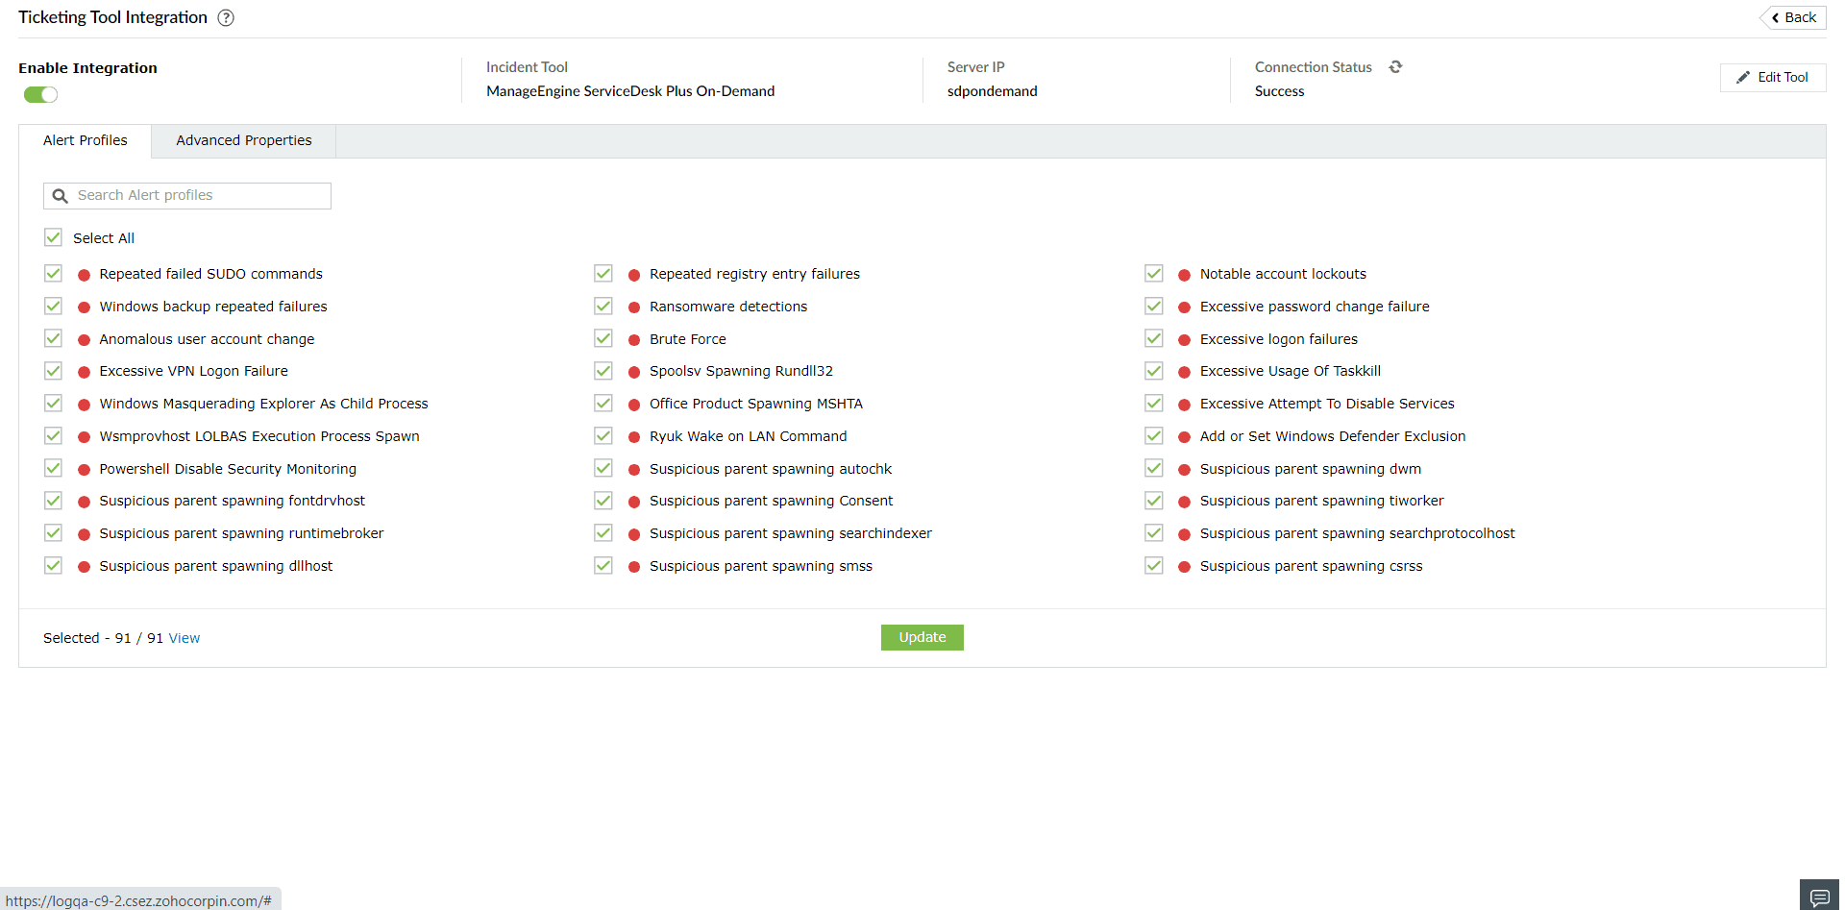Uncheck Suspicious parent spawning smss
Image resolution: width=1845 pixels, height=910 pixels.
pos(603,565)
